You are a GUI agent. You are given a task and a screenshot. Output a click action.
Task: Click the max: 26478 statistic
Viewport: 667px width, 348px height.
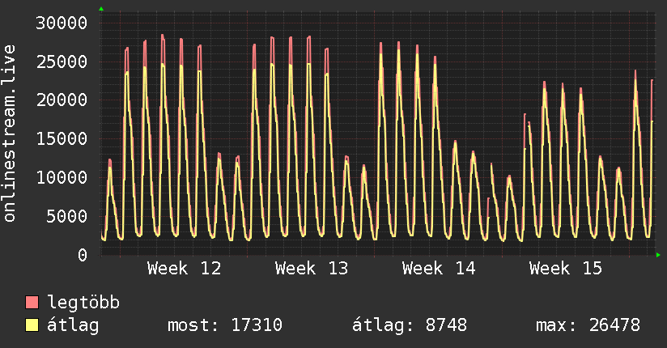pyautogui.click(x=588, y=325)
